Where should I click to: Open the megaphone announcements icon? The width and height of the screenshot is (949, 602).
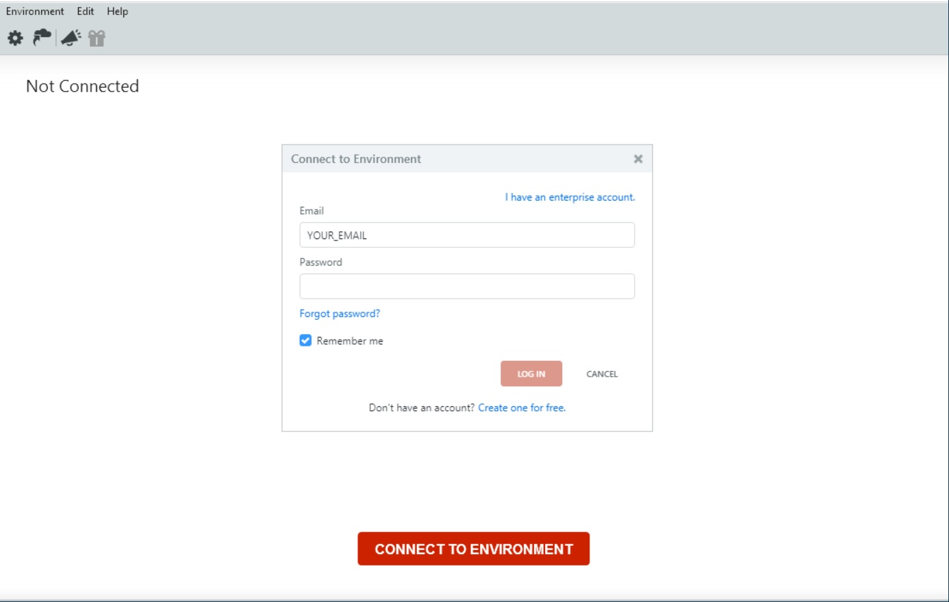point(71,38)
